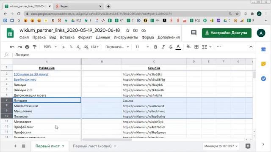The height and width of the screenshot is (152, 271).
Task: Toggle bold formatting
Action: point(155,47)
